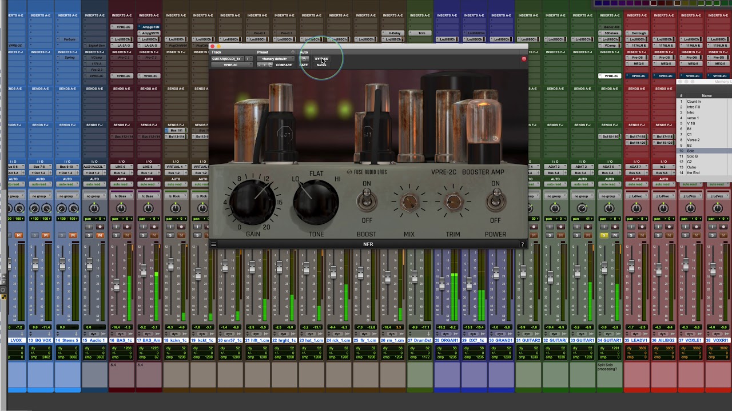
Task: Open the VPRE-2C plugin menu hamburger icon
Action: pos(213,244)
